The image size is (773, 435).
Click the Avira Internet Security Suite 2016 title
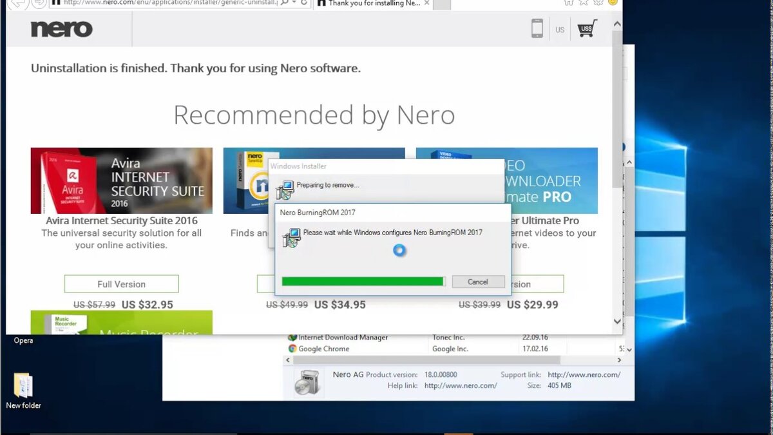(121, 220)
